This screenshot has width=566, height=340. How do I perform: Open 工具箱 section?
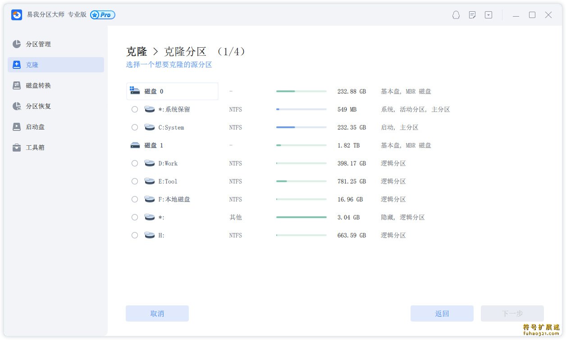coord(56,148)
